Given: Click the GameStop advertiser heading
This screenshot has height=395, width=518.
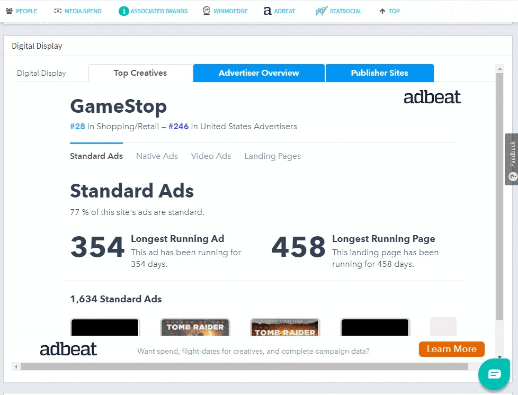Looking at the screenshot, I should coord(118,106).
